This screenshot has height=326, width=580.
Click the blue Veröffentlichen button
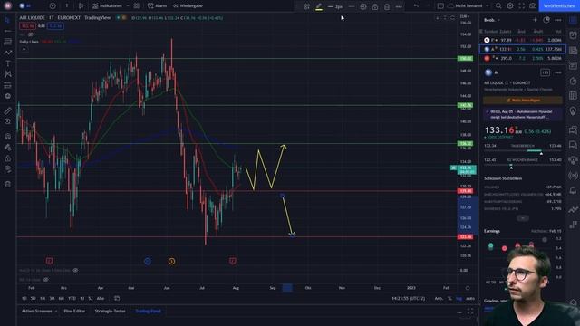[559, 6]
